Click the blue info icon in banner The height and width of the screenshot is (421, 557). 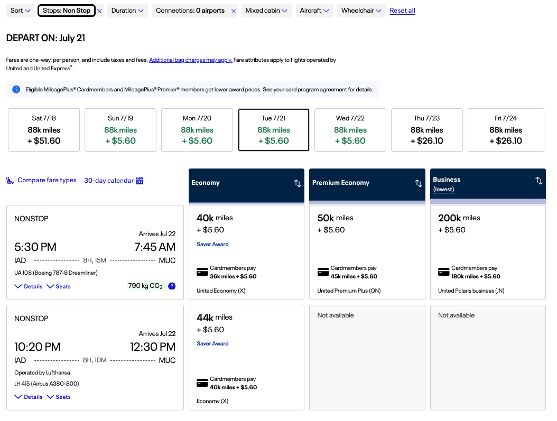(x=16, y=89)
